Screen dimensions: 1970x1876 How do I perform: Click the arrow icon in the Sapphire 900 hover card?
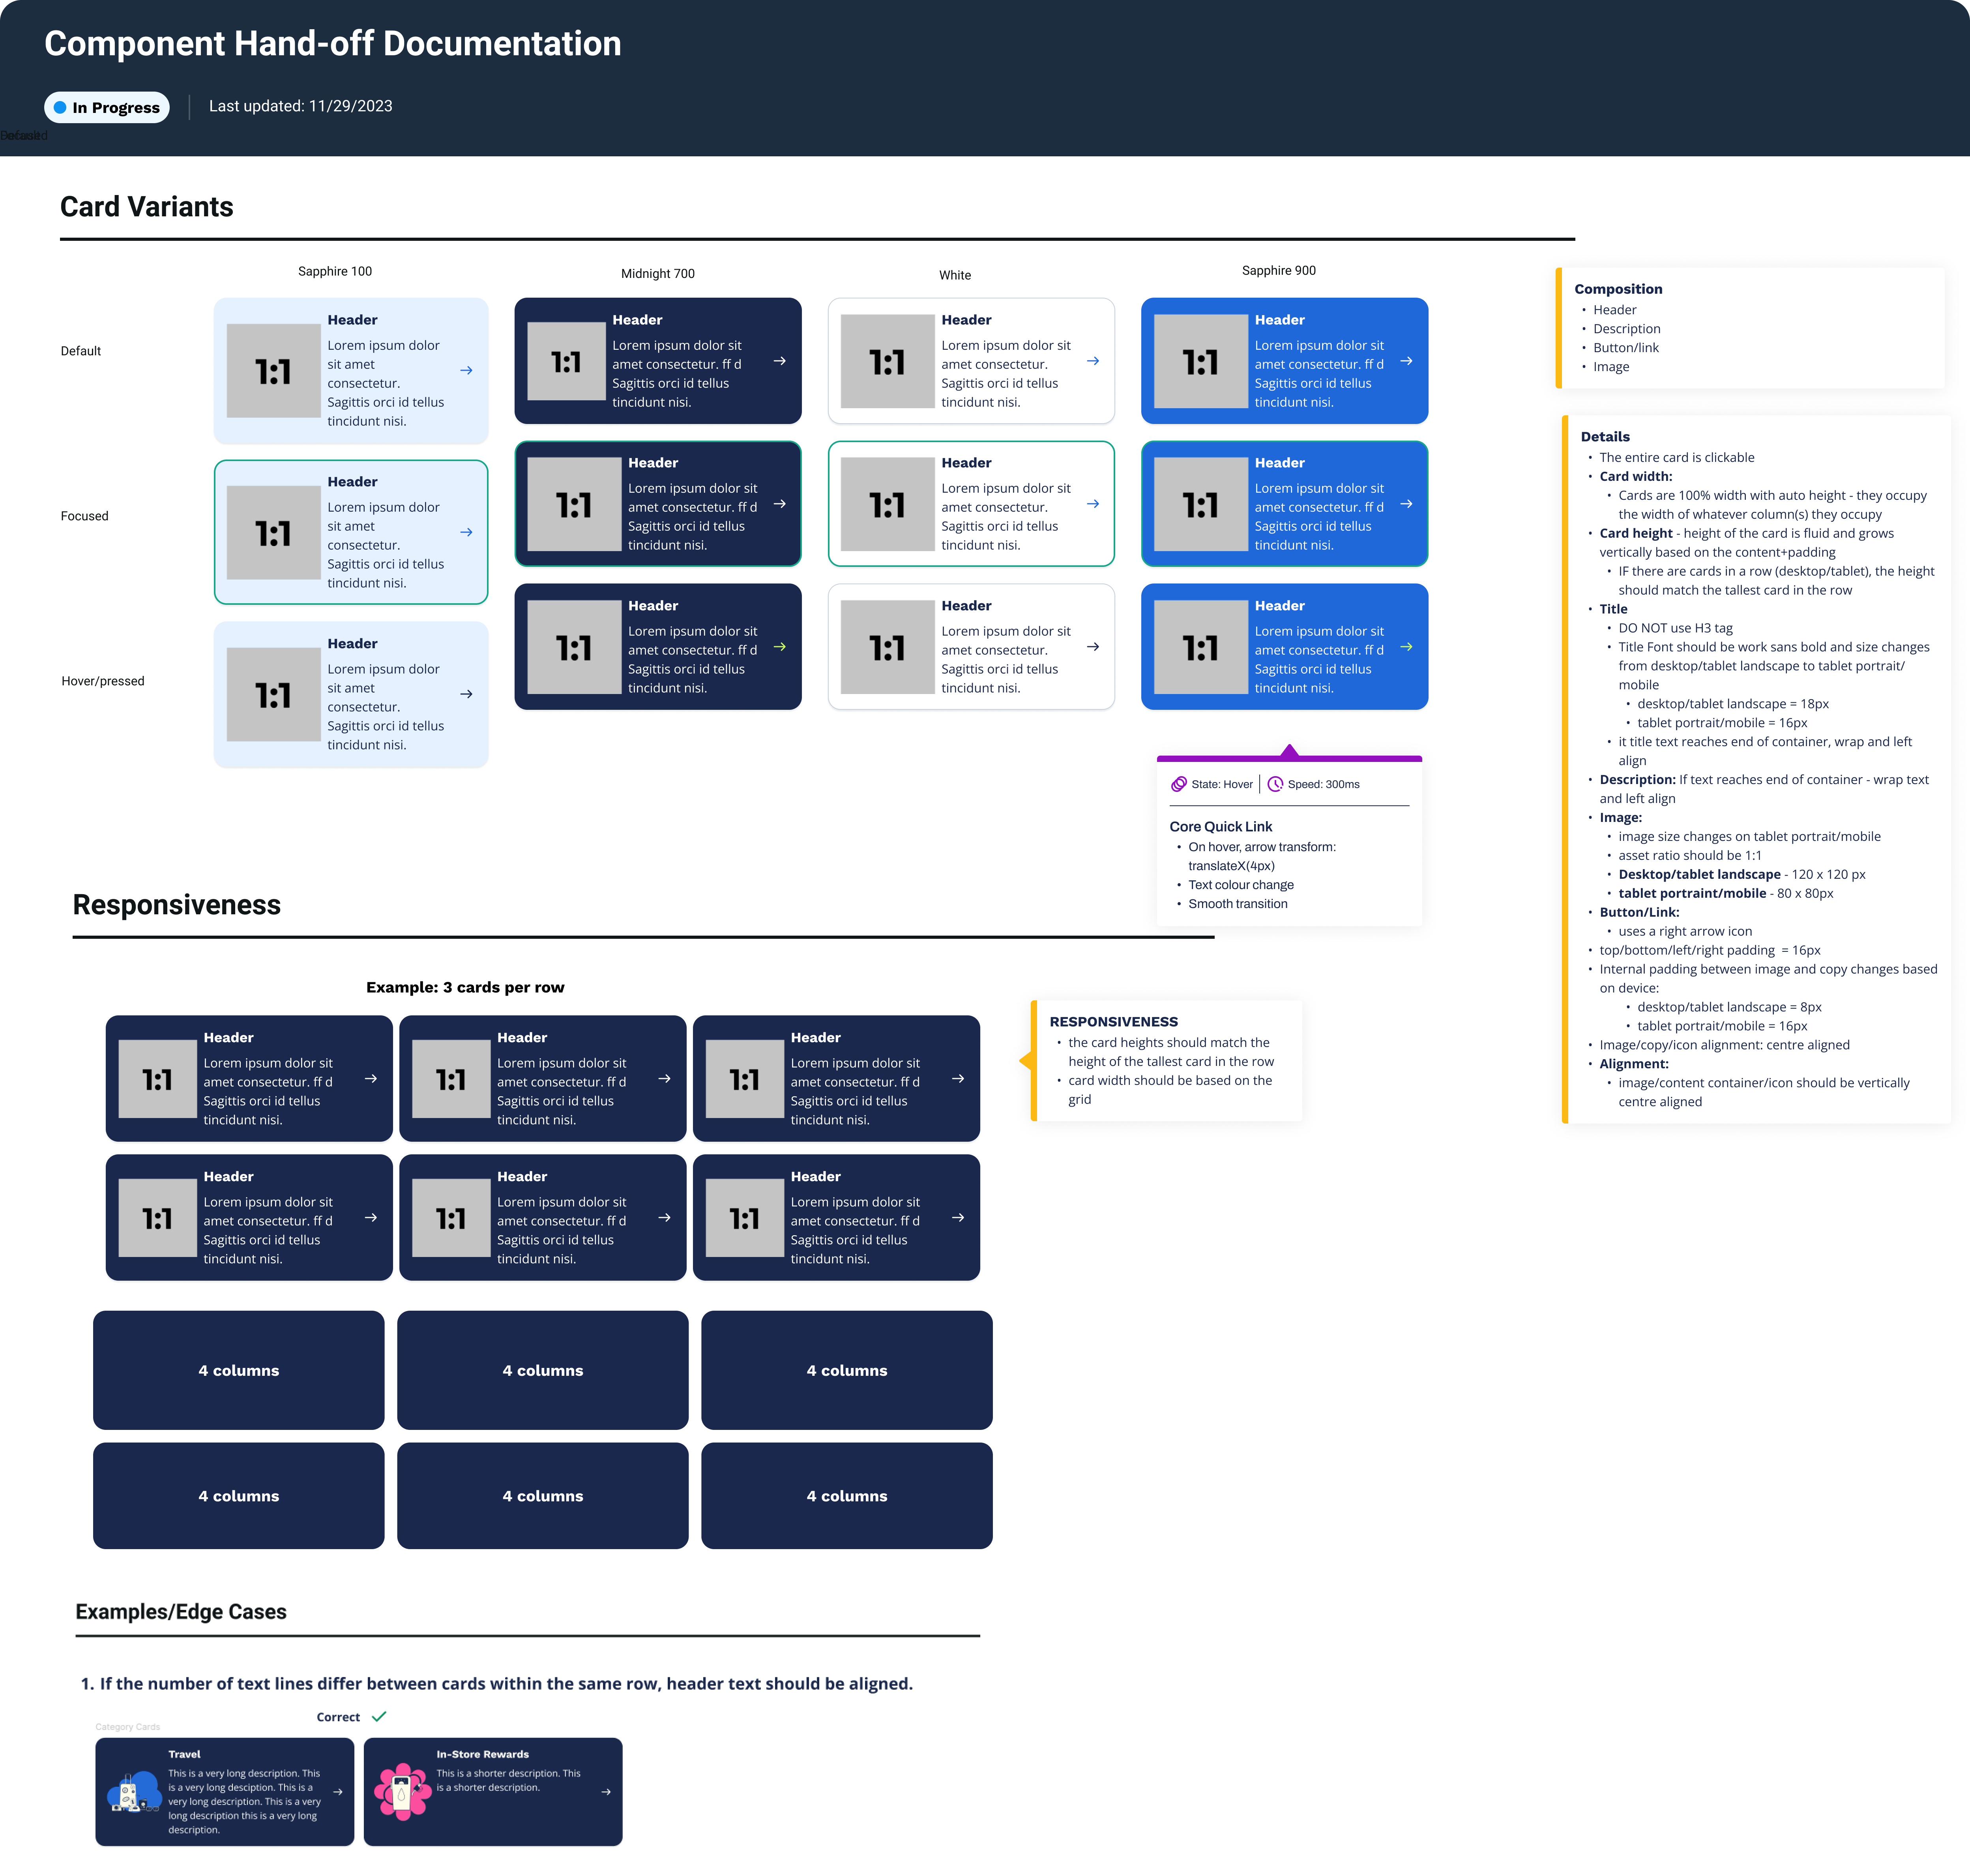[1407, 647]
